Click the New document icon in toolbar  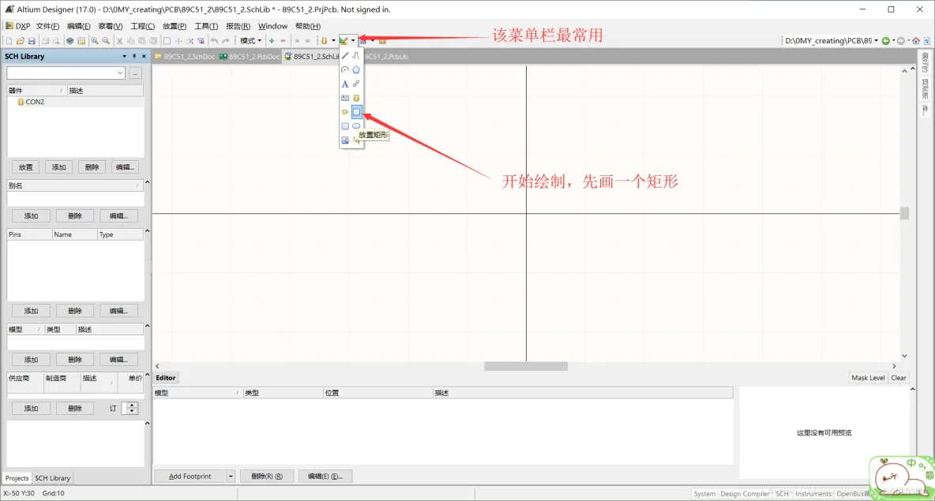click(x=9, y=40)
